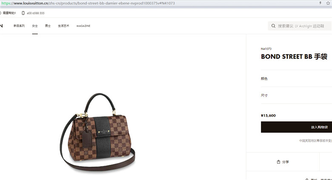Click the search magnifier icon
This screenshot has width=332, height=180.
tap(273, 26)
